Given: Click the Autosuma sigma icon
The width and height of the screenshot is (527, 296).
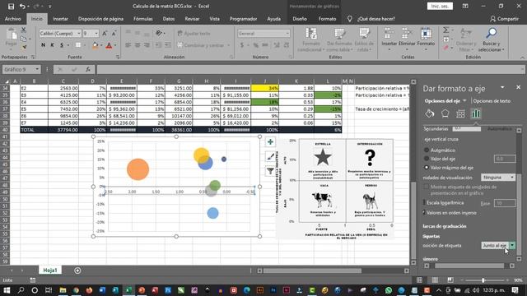Looking at the screenshot, I should tap(446, 30).
